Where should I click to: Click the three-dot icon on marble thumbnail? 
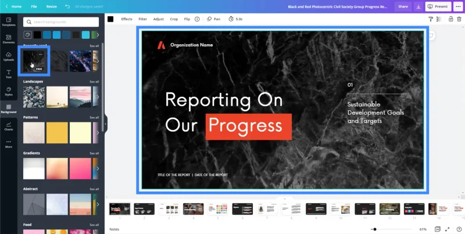coord(41,55)
